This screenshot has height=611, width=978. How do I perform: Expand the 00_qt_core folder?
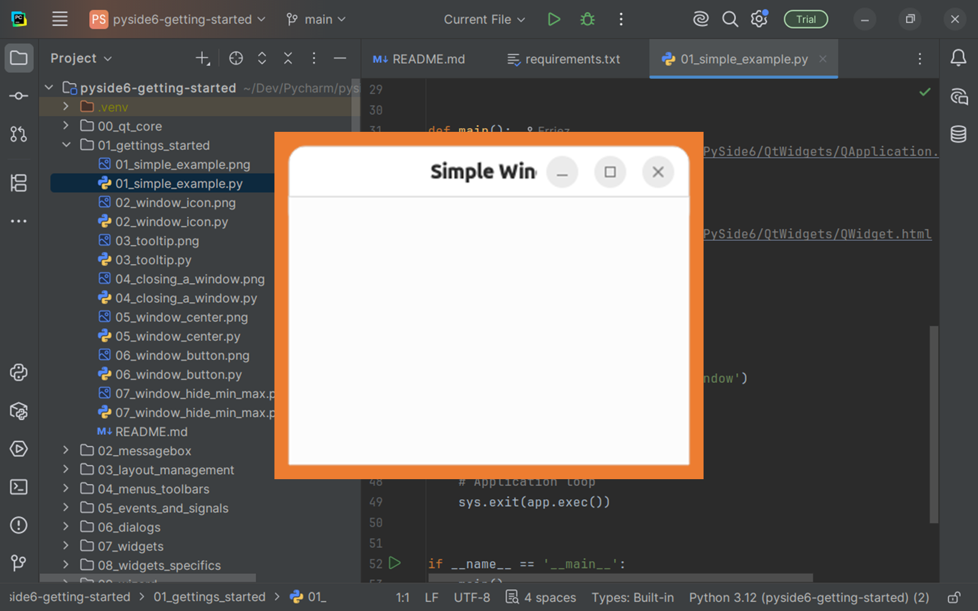pos(66,126)
